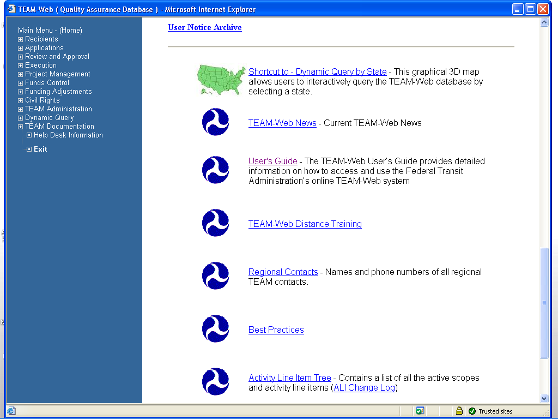Click the scroll down arrow
Image resolution: width=558 pixels, height=419 pixels.
pos(544,399)
